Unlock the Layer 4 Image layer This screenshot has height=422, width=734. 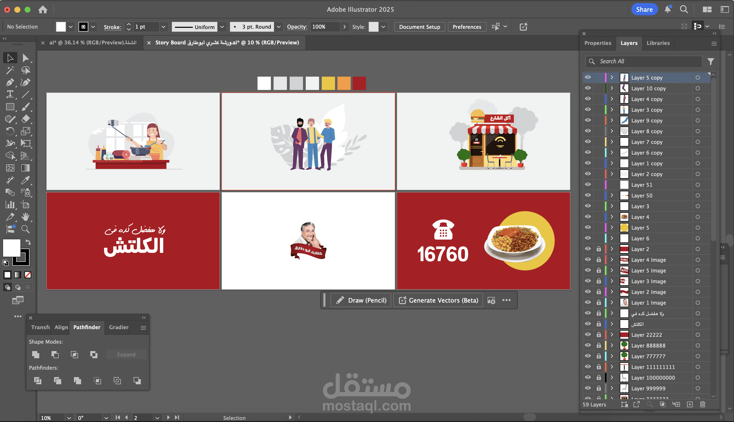point(598,260)
